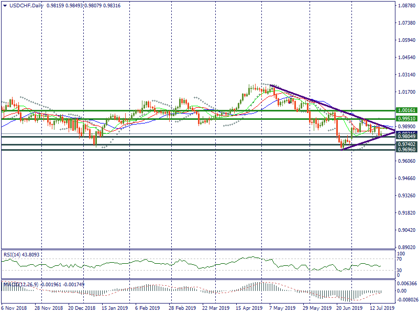Click the 6 Nov 2018 date marker
The width and height of the screenshot is (419, 314).
[x=14, y=309]
